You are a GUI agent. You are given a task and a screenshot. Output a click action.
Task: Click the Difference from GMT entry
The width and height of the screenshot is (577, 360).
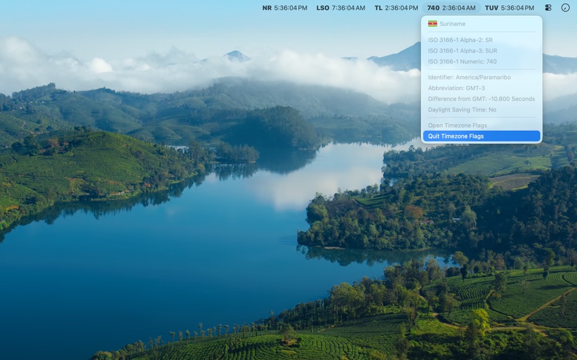click(482, 98)
